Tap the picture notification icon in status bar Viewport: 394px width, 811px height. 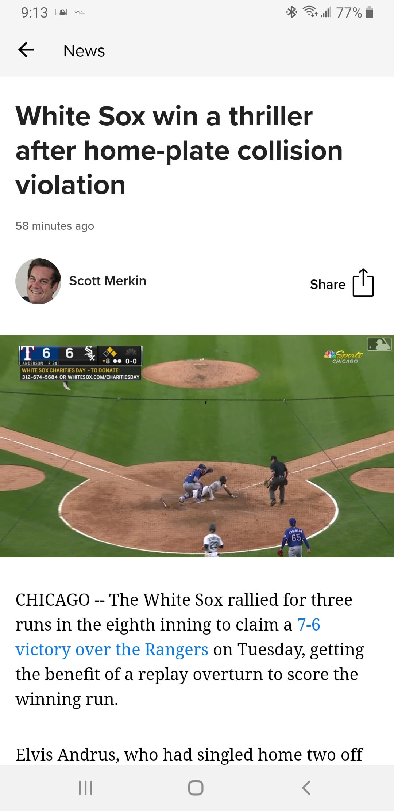61,12
